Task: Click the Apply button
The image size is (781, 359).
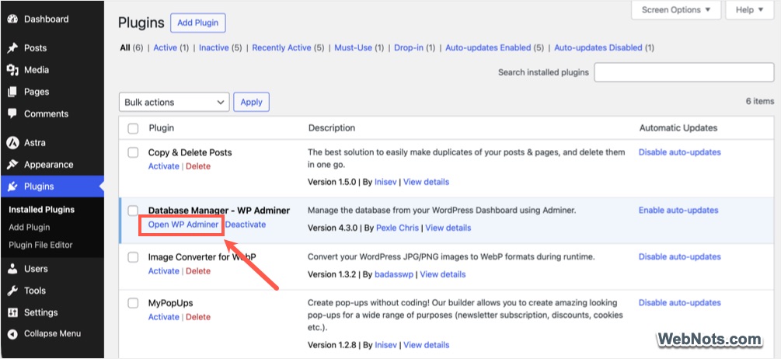Action: click(252, 102)
